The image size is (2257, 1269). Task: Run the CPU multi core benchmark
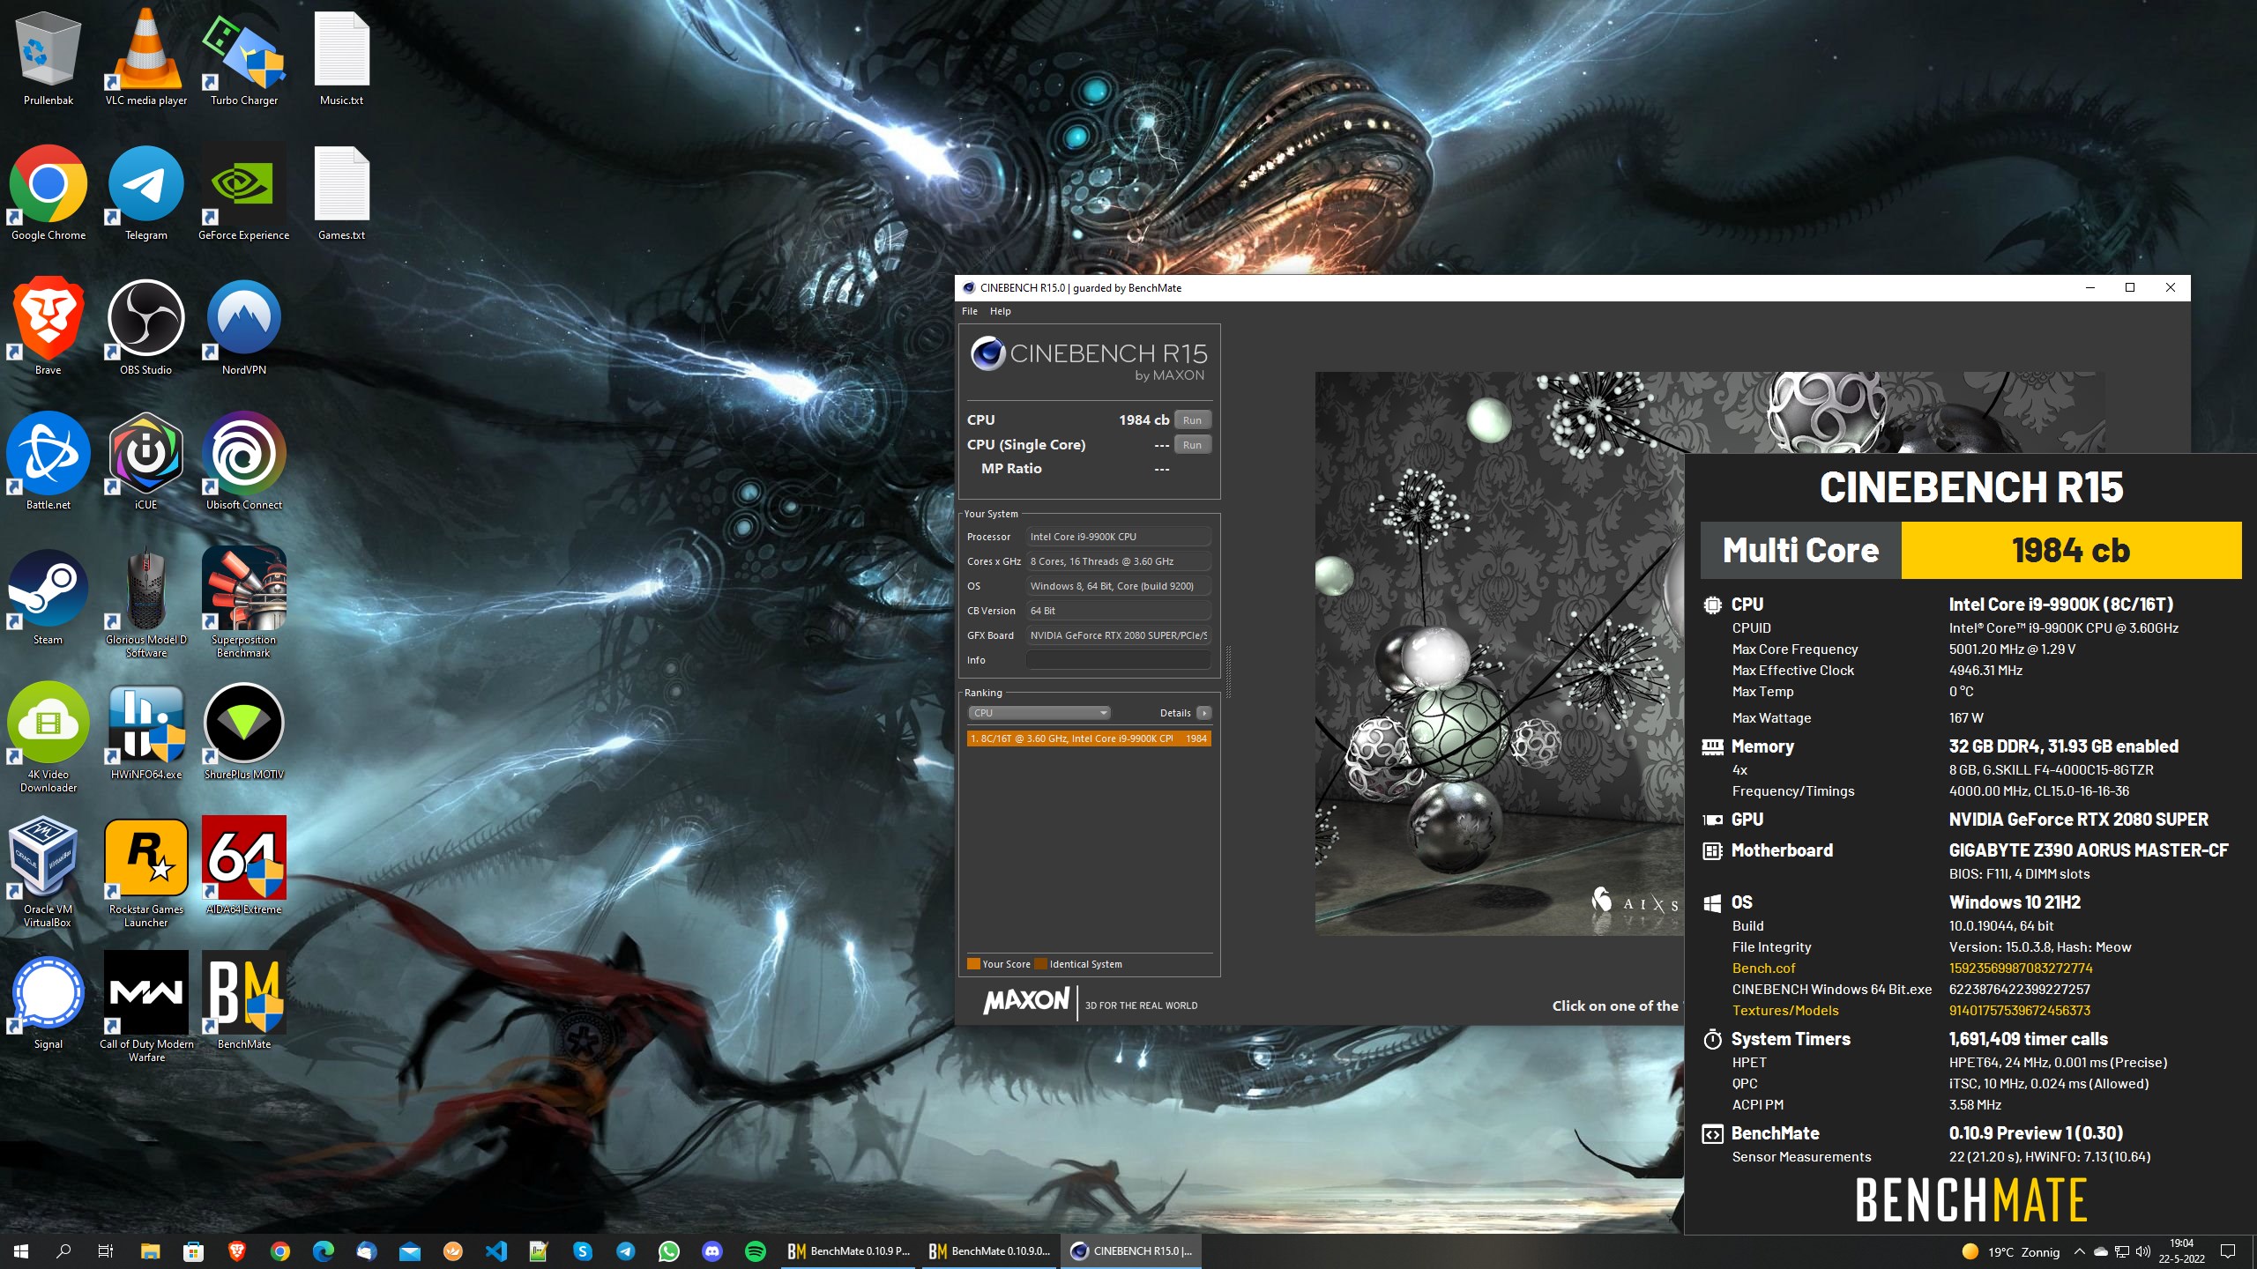click(x=1192, y=420)
